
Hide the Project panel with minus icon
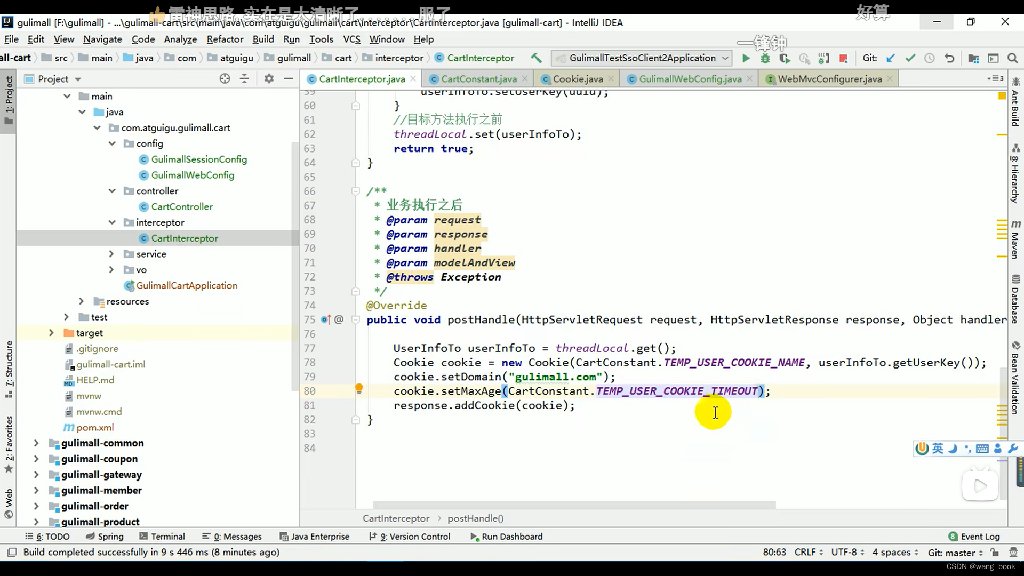(x=289, y=79)
